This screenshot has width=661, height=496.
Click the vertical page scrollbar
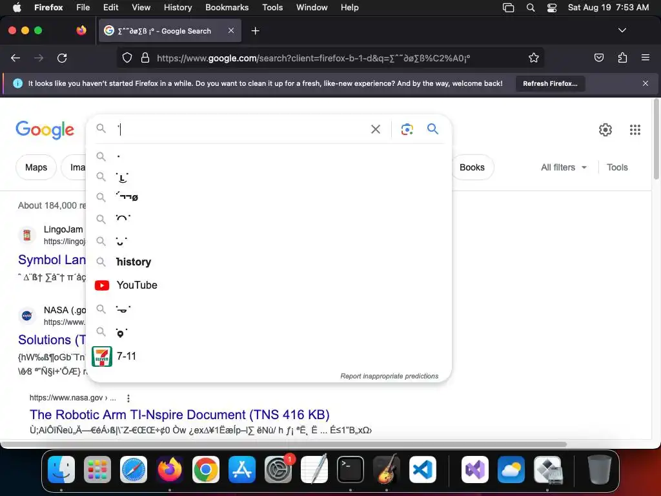656,139
